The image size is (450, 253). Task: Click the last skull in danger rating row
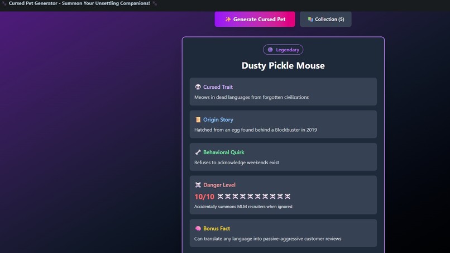pos(288,197)
